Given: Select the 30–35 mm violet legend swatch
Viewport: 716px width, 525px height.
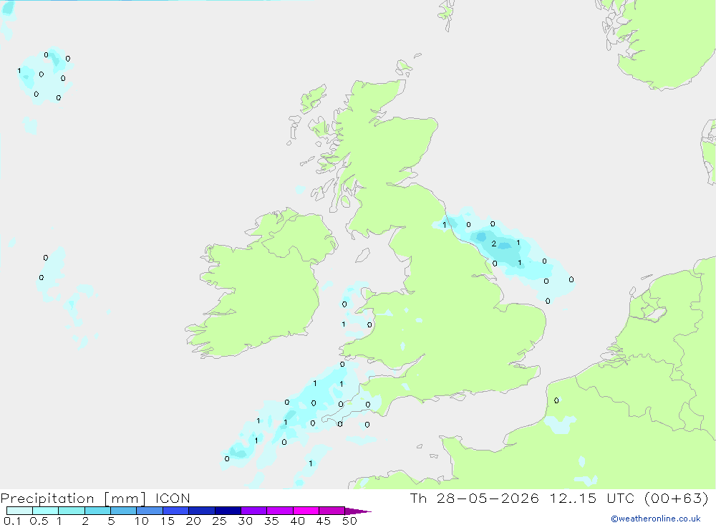Looking at the screenshot, I should (254, 511).
